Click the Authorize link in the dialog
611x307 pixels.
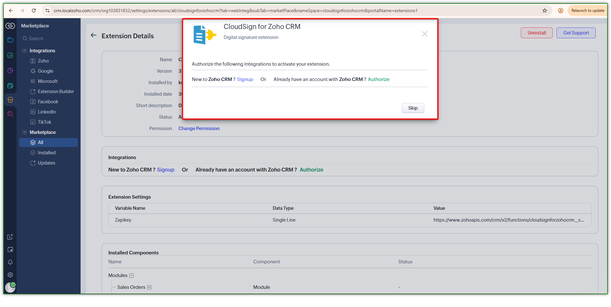(x=379, y=79)
